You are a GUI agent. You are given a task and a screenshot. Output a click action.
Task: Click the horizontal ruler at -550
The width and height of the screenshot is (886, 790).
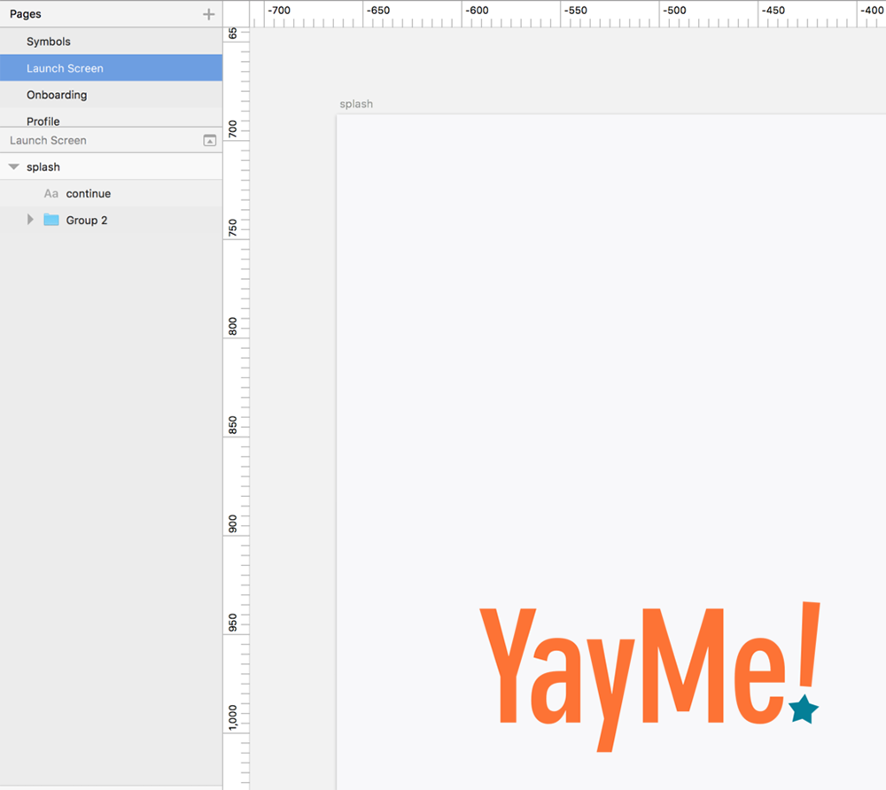575,11
